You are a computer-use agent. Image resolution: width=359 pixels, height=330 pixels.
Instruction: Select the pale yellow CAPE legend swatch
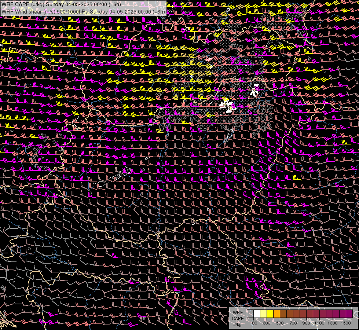pyautogui.click(x=264, y=313)
